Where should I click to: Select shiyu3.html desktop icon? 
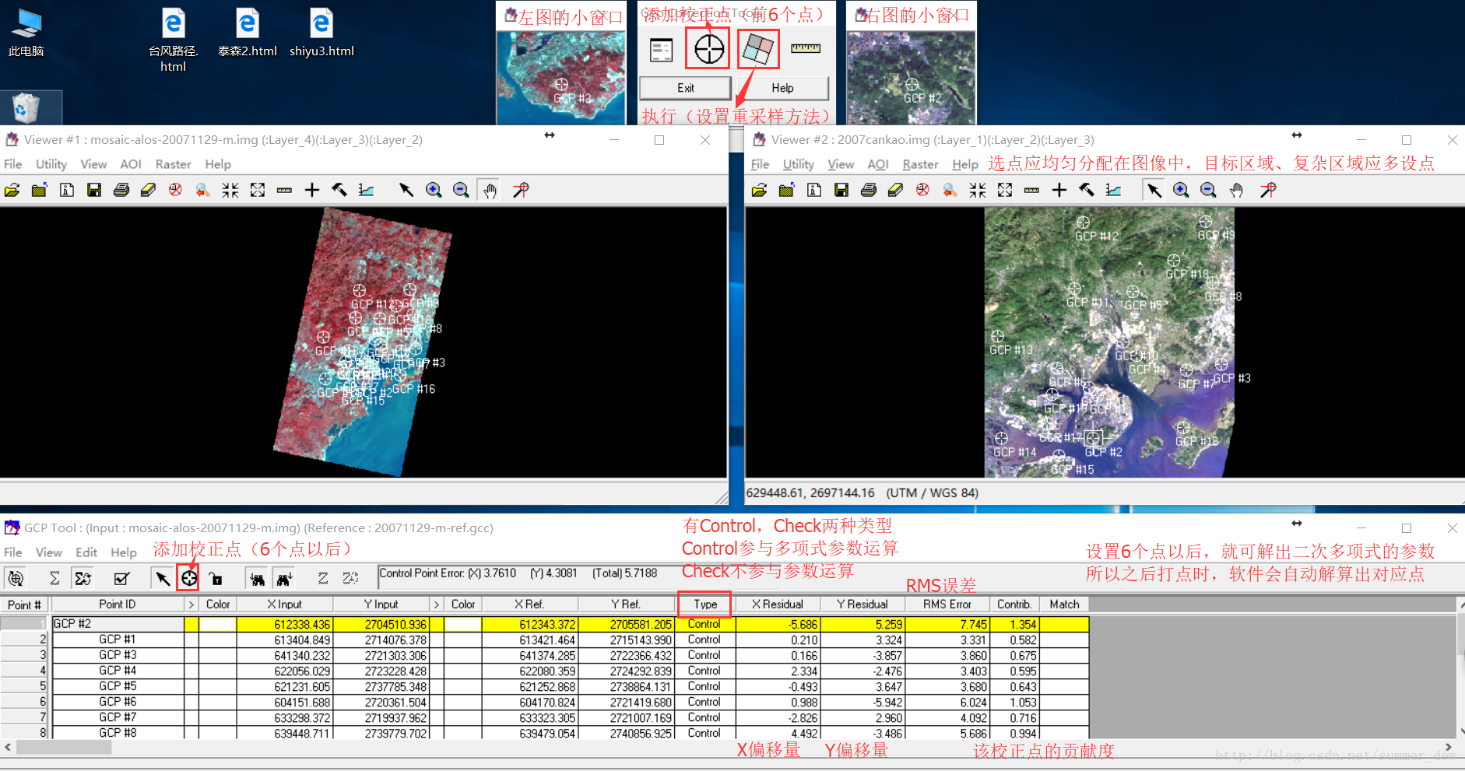coord(321,33)
